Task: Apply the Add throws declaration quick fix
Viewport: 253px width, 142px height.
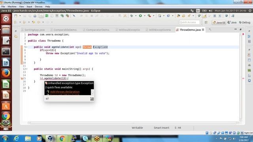Action: tap(65, 92)
